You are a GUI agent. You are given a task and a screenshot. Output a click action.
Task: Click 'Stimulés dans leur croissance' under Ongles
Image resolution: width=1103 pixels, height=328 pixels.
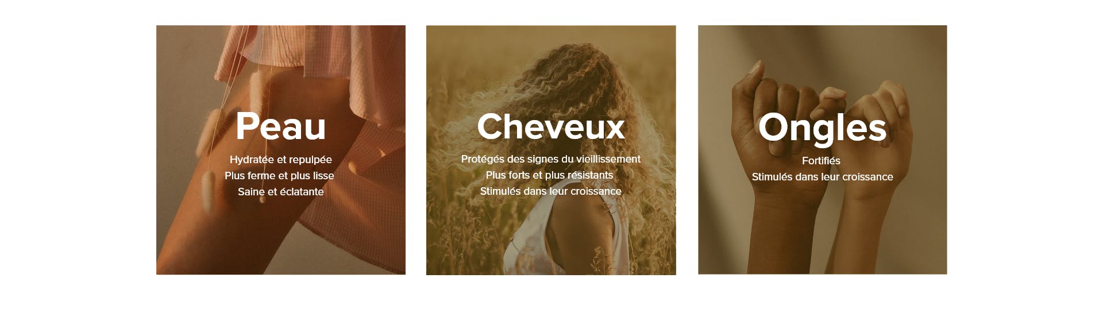(x=822, y=177)
